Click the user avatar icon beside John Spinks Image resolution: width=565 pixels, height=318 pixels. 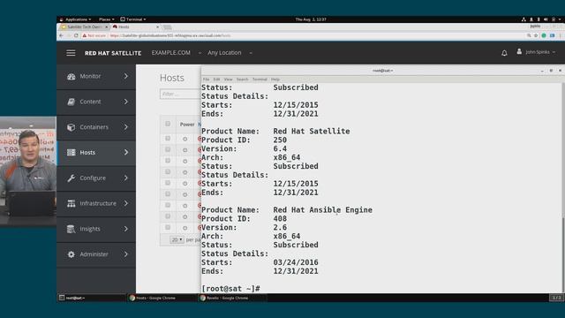tap(519, 51)
